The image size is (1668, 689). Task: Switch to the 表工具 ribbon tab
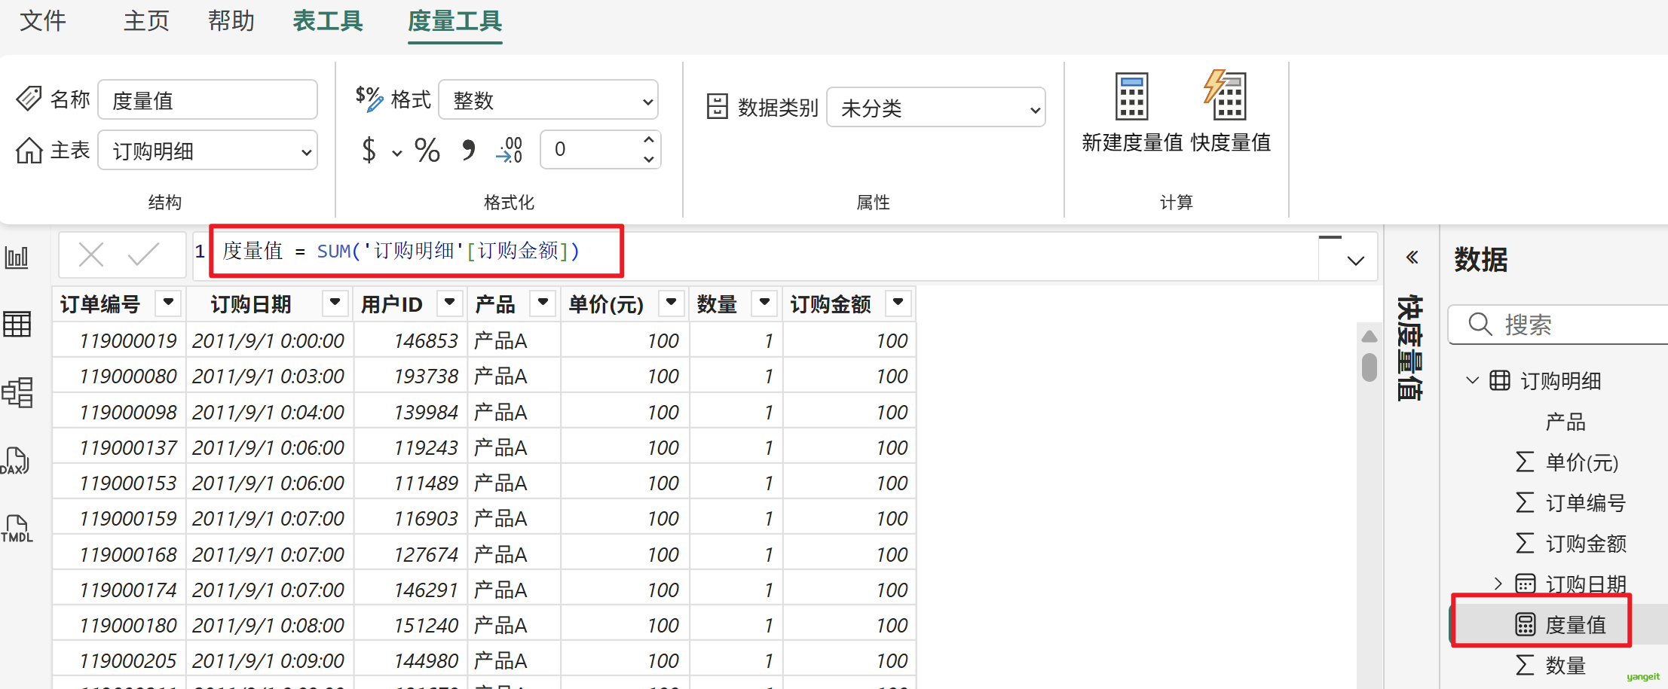[x=328, y=21]
